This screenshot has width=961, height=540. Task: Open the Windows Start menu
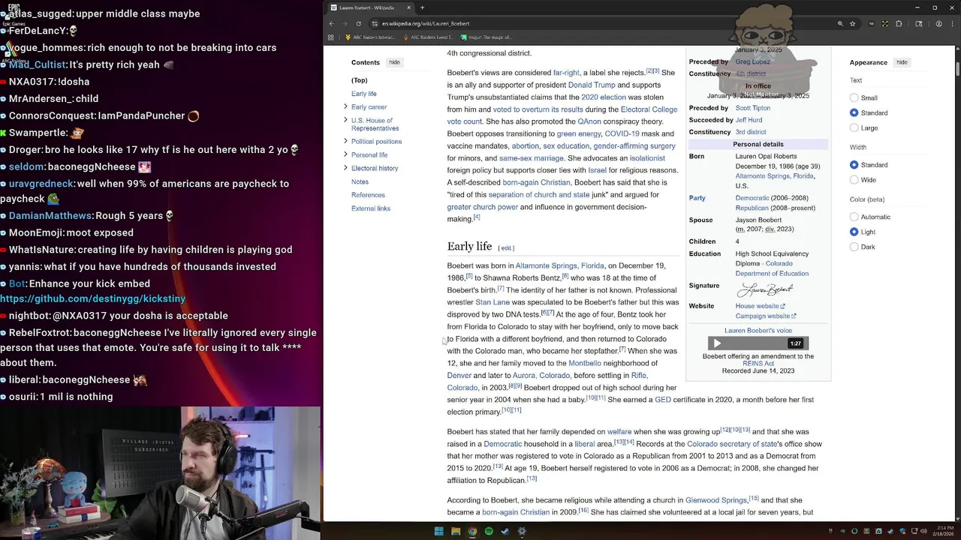tap(438, 531)
